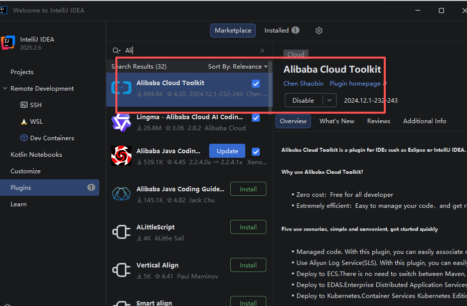This screenshot has height=306, width=467.
Task: Click the Installed count badge
Action: coord(295,31)
